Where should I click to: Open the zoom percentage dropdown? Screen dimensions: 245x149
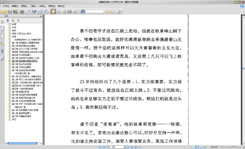(221, 147)
